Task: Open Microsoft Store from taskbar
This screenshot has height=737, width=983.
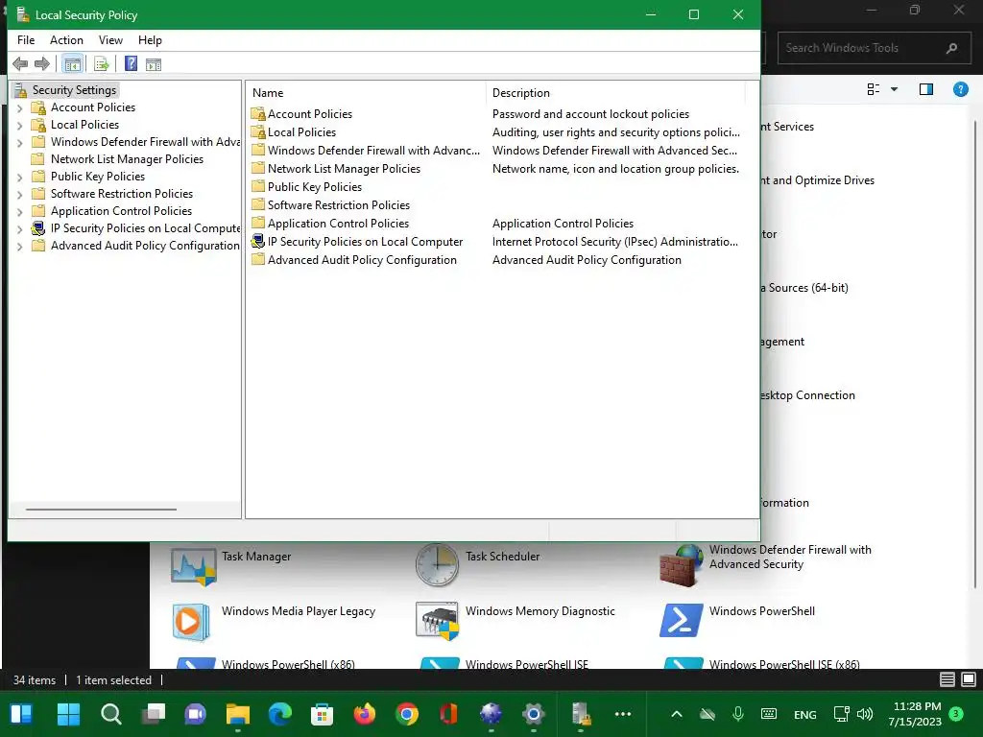Action: pyautogui.click(x=322, y=714)
